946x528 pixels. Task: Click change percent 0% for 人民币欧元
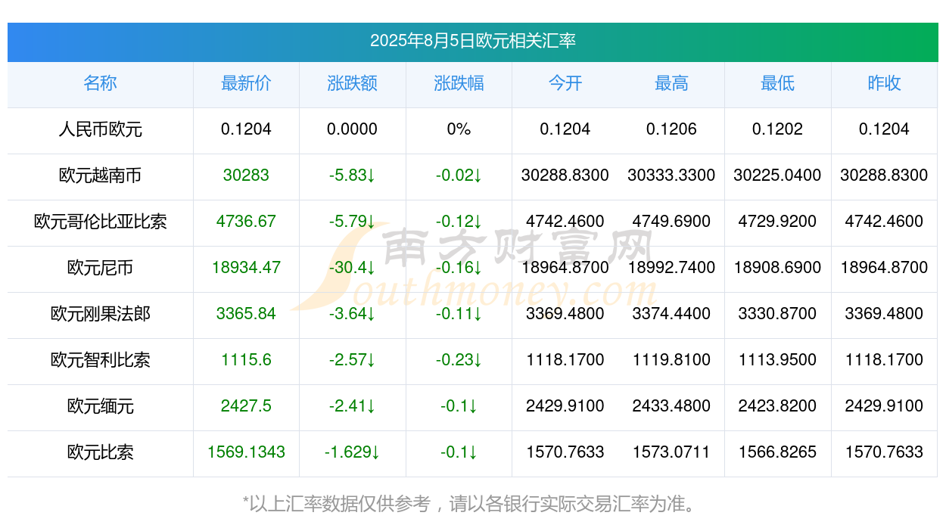459,129
